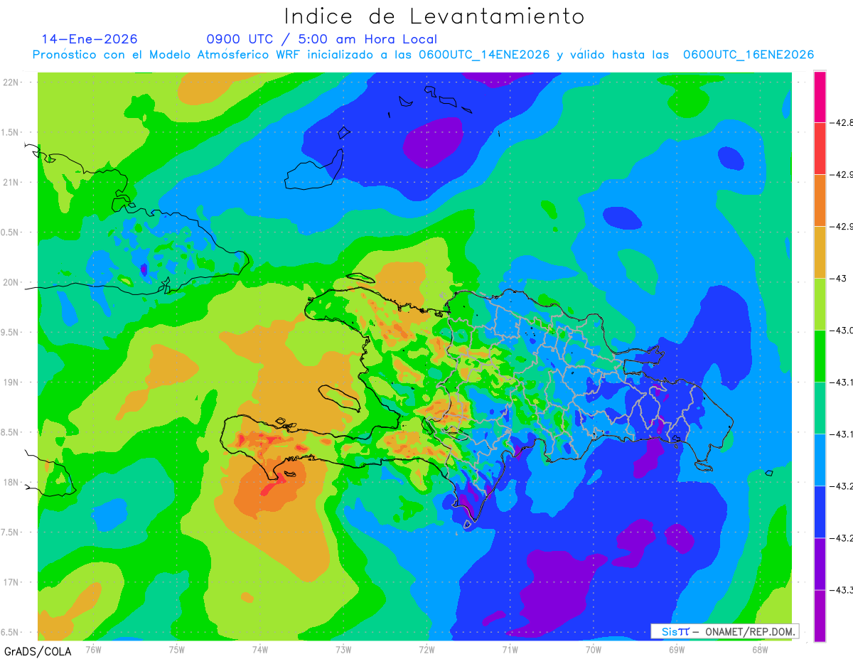This screenshot has height=659, width=853.
Task: Click the "68W" longitude label
Action: click(759, 649)
